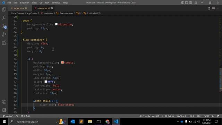The height and width of the screenshot is (125, 222).
Task: Toggle bottom panel layout icon
Action: click(187, 2)
